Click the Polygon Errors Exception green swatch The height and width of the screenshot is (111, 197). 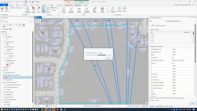7,63
